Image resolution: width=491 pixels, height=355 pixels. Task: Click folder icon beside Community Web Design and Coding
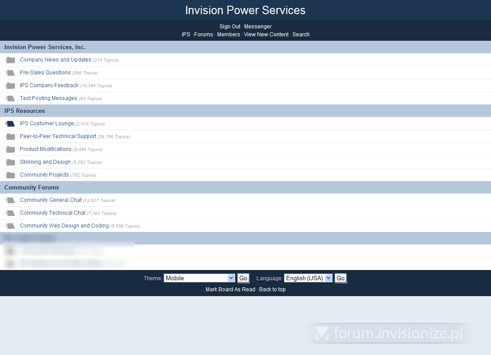10,226
